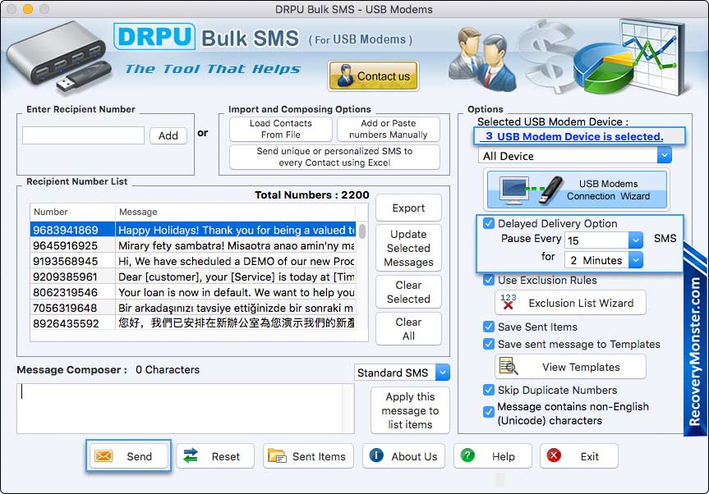Click message 'Bir arkadaşınızı tavsiye'
The width and height of the screenshot is (709, 494).
pyautogui.click(x=237, y=308)
